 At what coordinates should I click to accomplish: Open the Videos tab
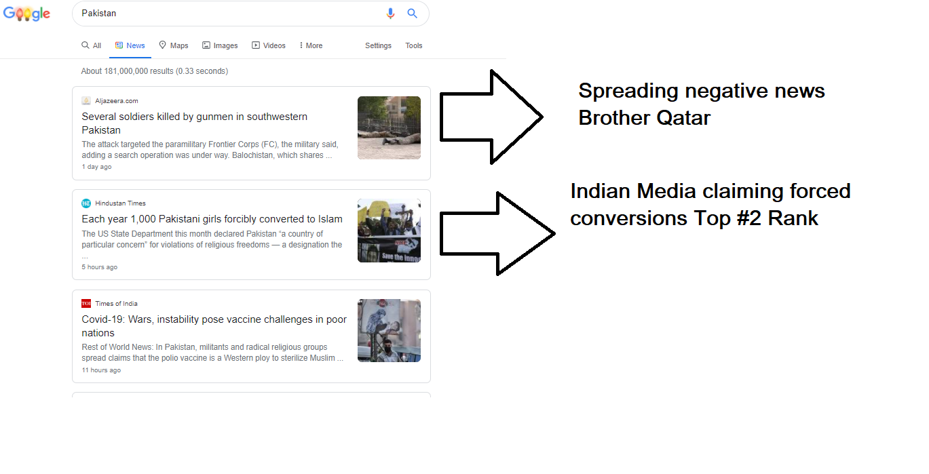tap(269, 45)
